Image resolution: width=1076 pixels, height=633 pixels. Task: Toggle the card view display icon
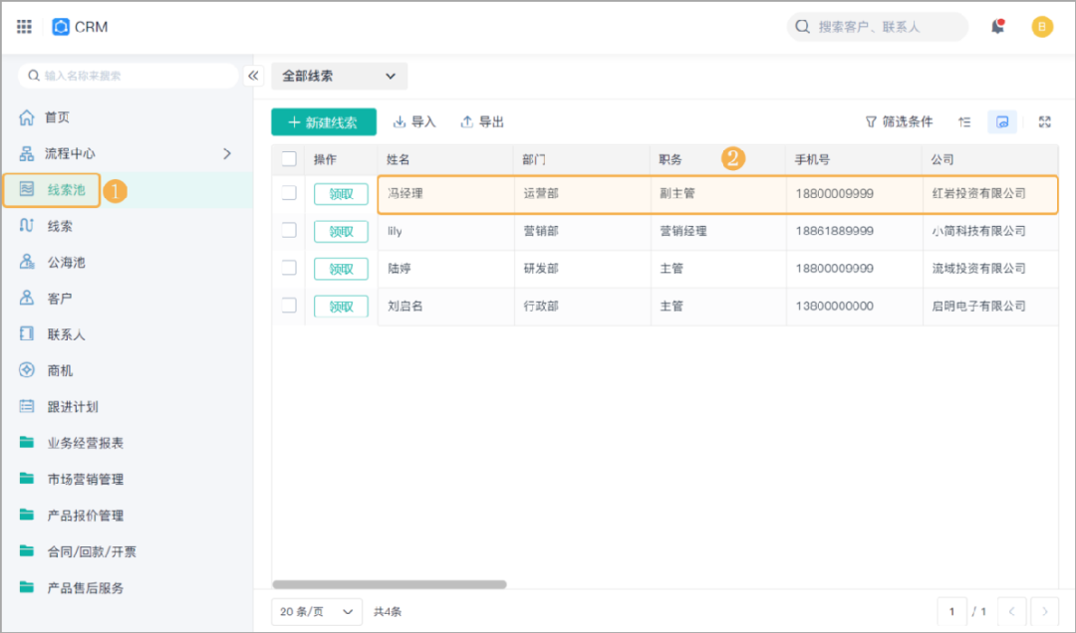(1002, 121)
